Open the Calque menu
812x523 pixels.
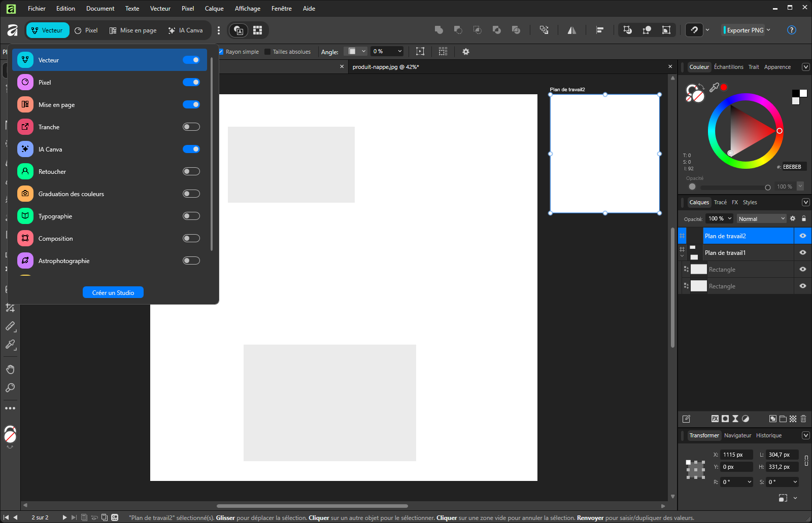point(214,8)
